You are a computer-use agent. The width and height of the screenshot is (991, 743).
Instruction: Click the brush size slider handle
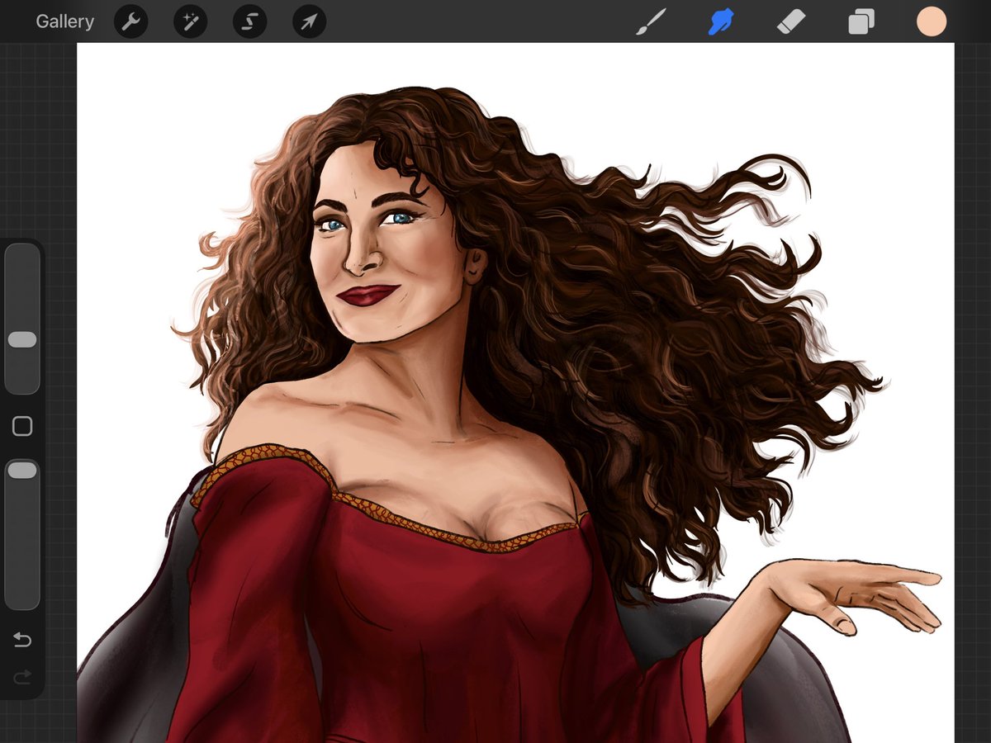22,339
